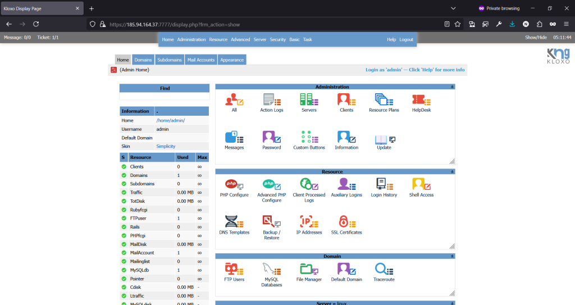
Task: Switch to the Mail Accounts tab
Action: pos(200,60)
